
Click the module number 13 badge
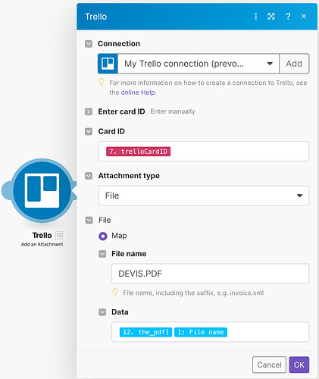coord(59,235)
